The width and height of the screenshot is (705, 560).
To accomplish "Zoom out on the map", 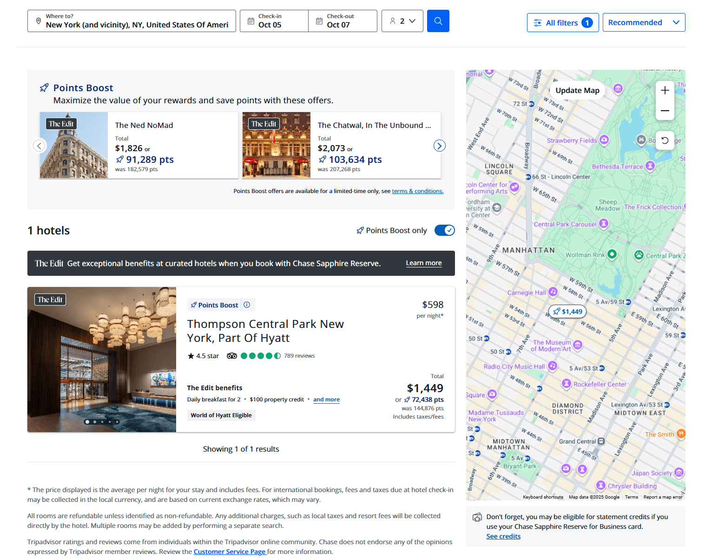I will pos(665,111).
